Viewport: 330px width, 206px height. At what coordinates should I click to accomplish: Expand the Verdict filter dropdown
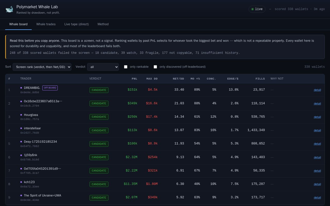click(x=103, y=67)
